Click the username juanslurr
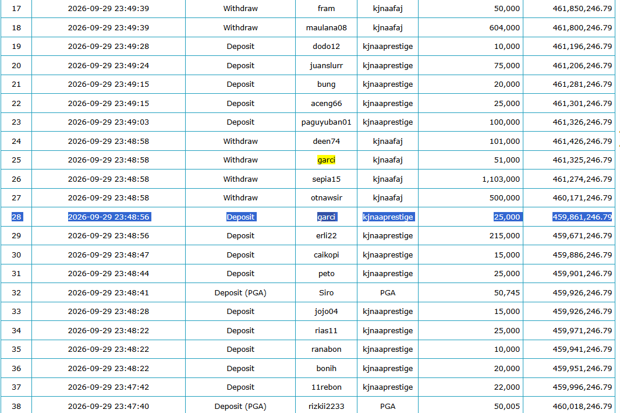This screenshot has width=620, height=413. [x=326, y=66]
